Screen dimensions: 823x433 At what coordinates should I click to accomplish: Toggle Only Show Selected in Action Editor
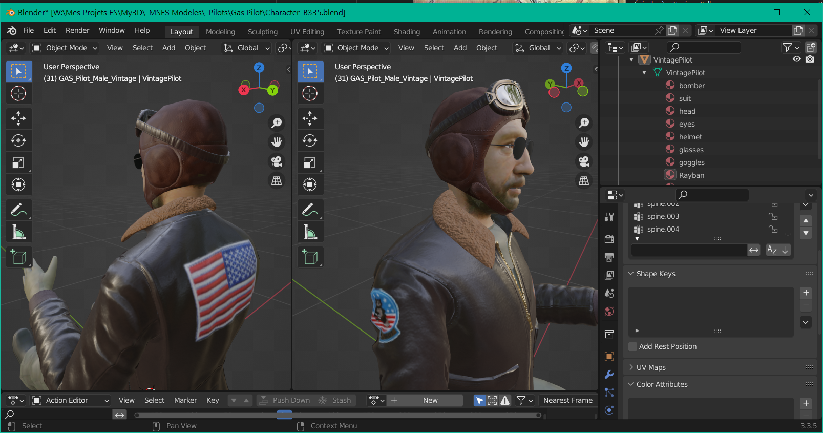point(479,400)
